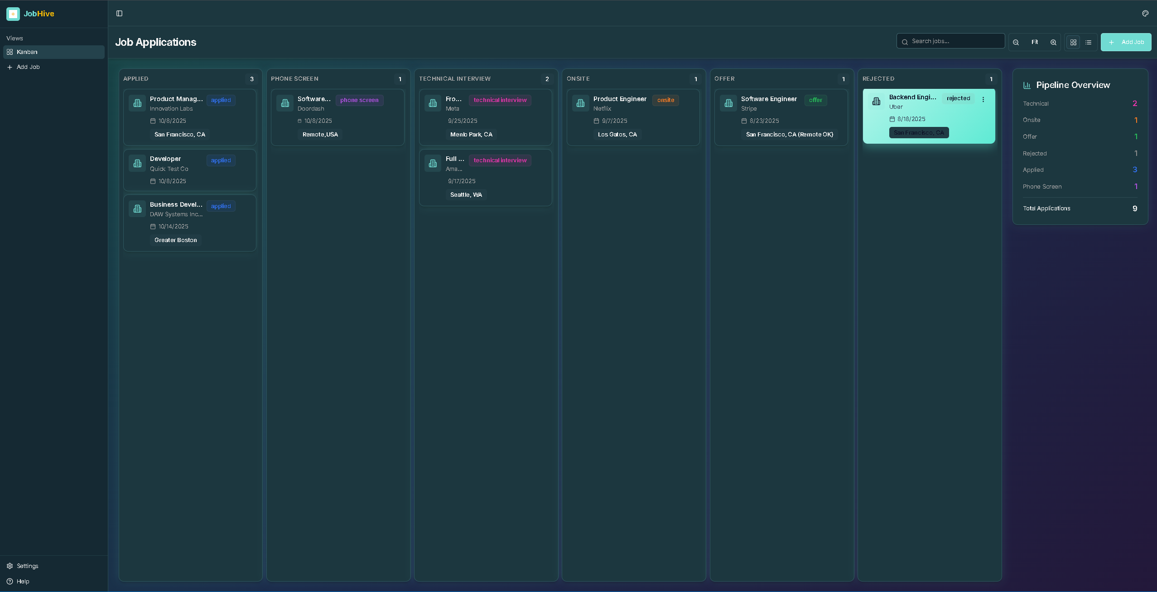Click the building icon on Stripe's offer card
The width and height of the screenshot is (1157, 592).
[728, 103]
